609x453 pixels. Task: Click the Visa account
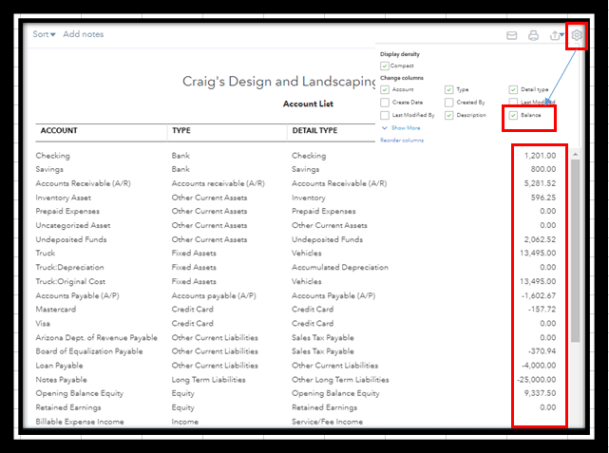pyautogui.click(x=43, y=323)
